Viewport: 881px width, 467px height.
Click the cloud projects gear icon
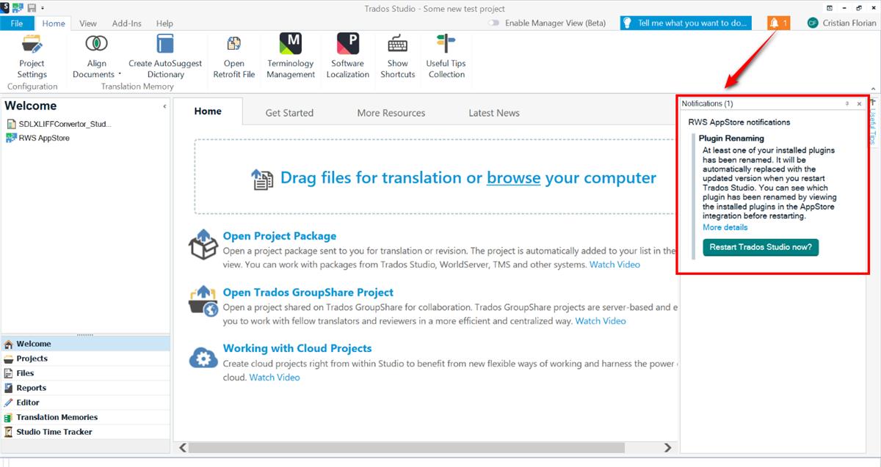(x=203, y=357)
